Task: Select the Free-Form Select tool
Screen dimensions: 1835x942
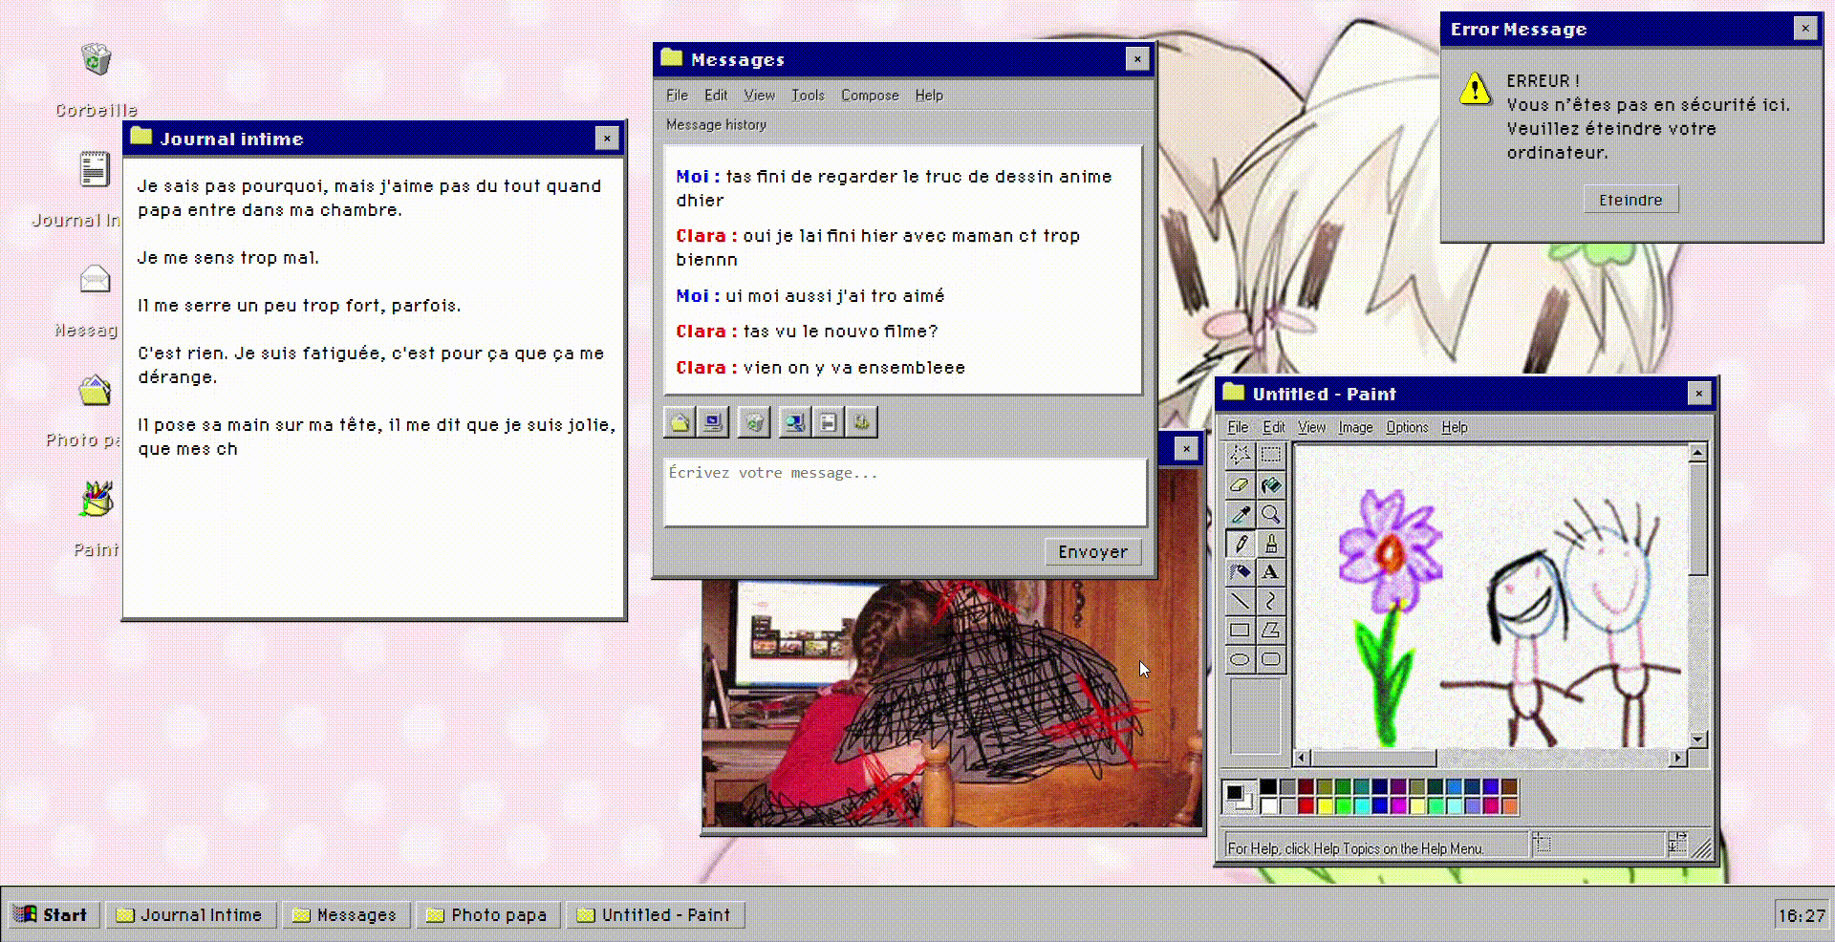Action: point(1240,456)
